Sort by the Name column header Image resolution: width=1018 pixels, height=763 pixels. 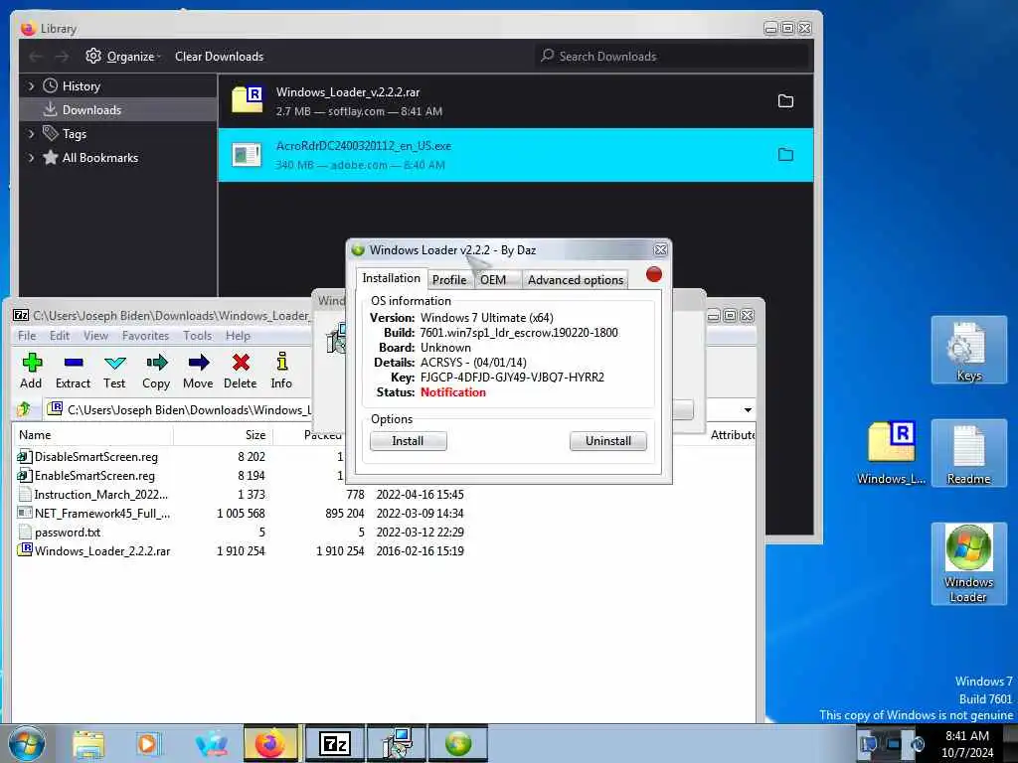(92, 435)
